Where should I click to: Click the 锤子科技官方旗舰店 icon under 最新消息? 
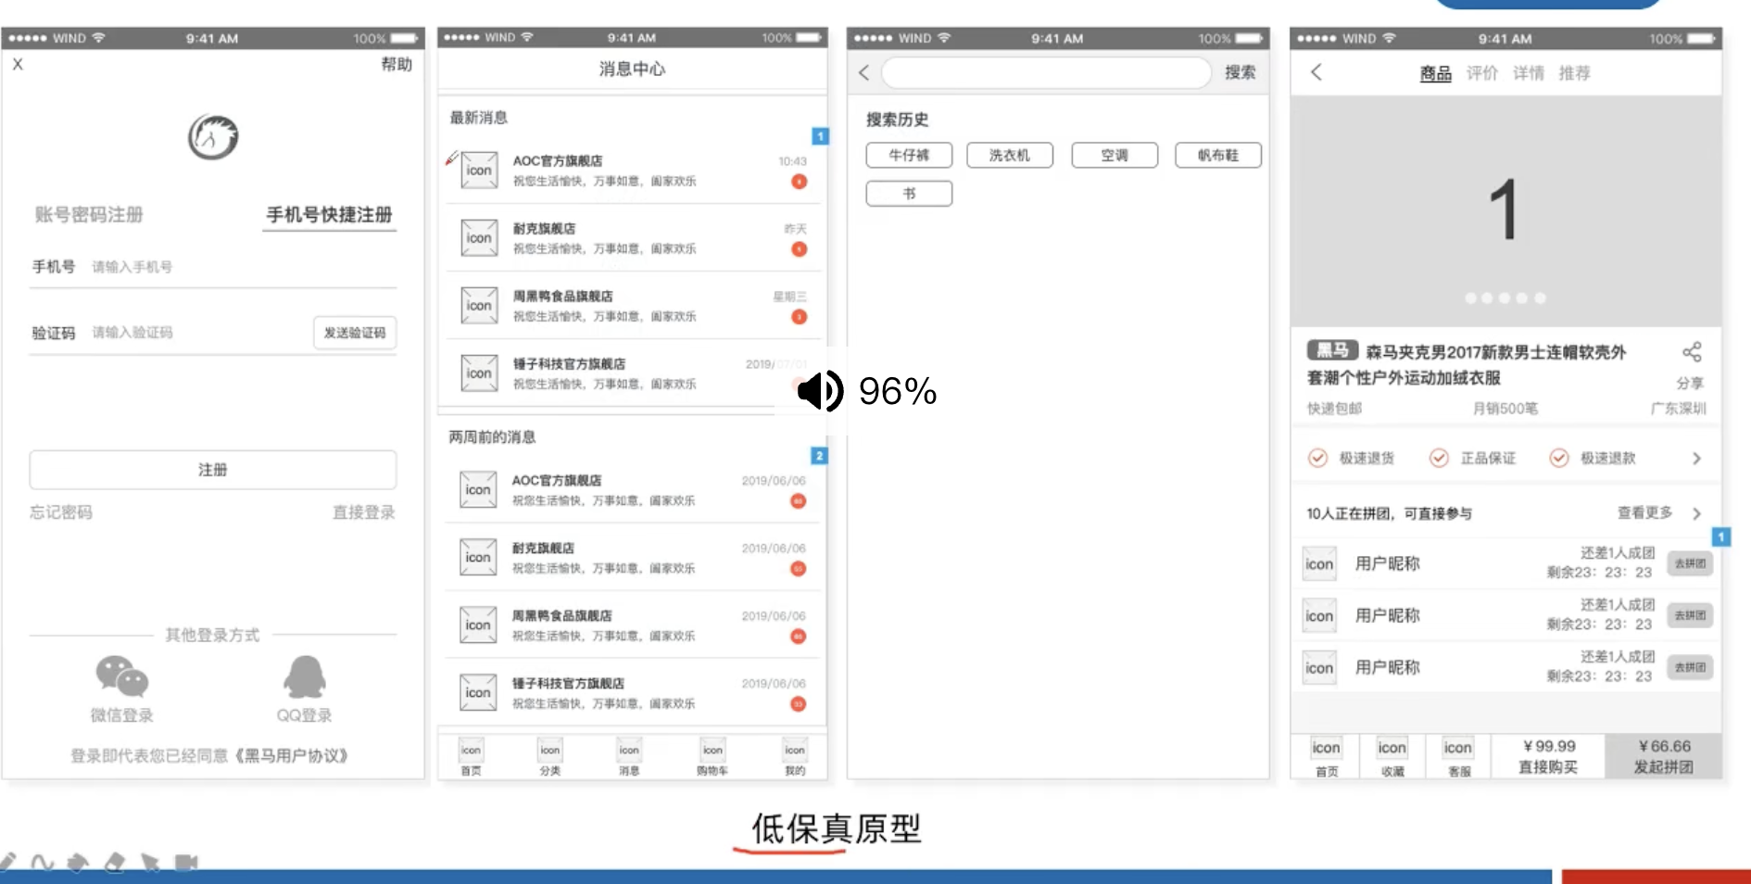[x=479, y=373]
